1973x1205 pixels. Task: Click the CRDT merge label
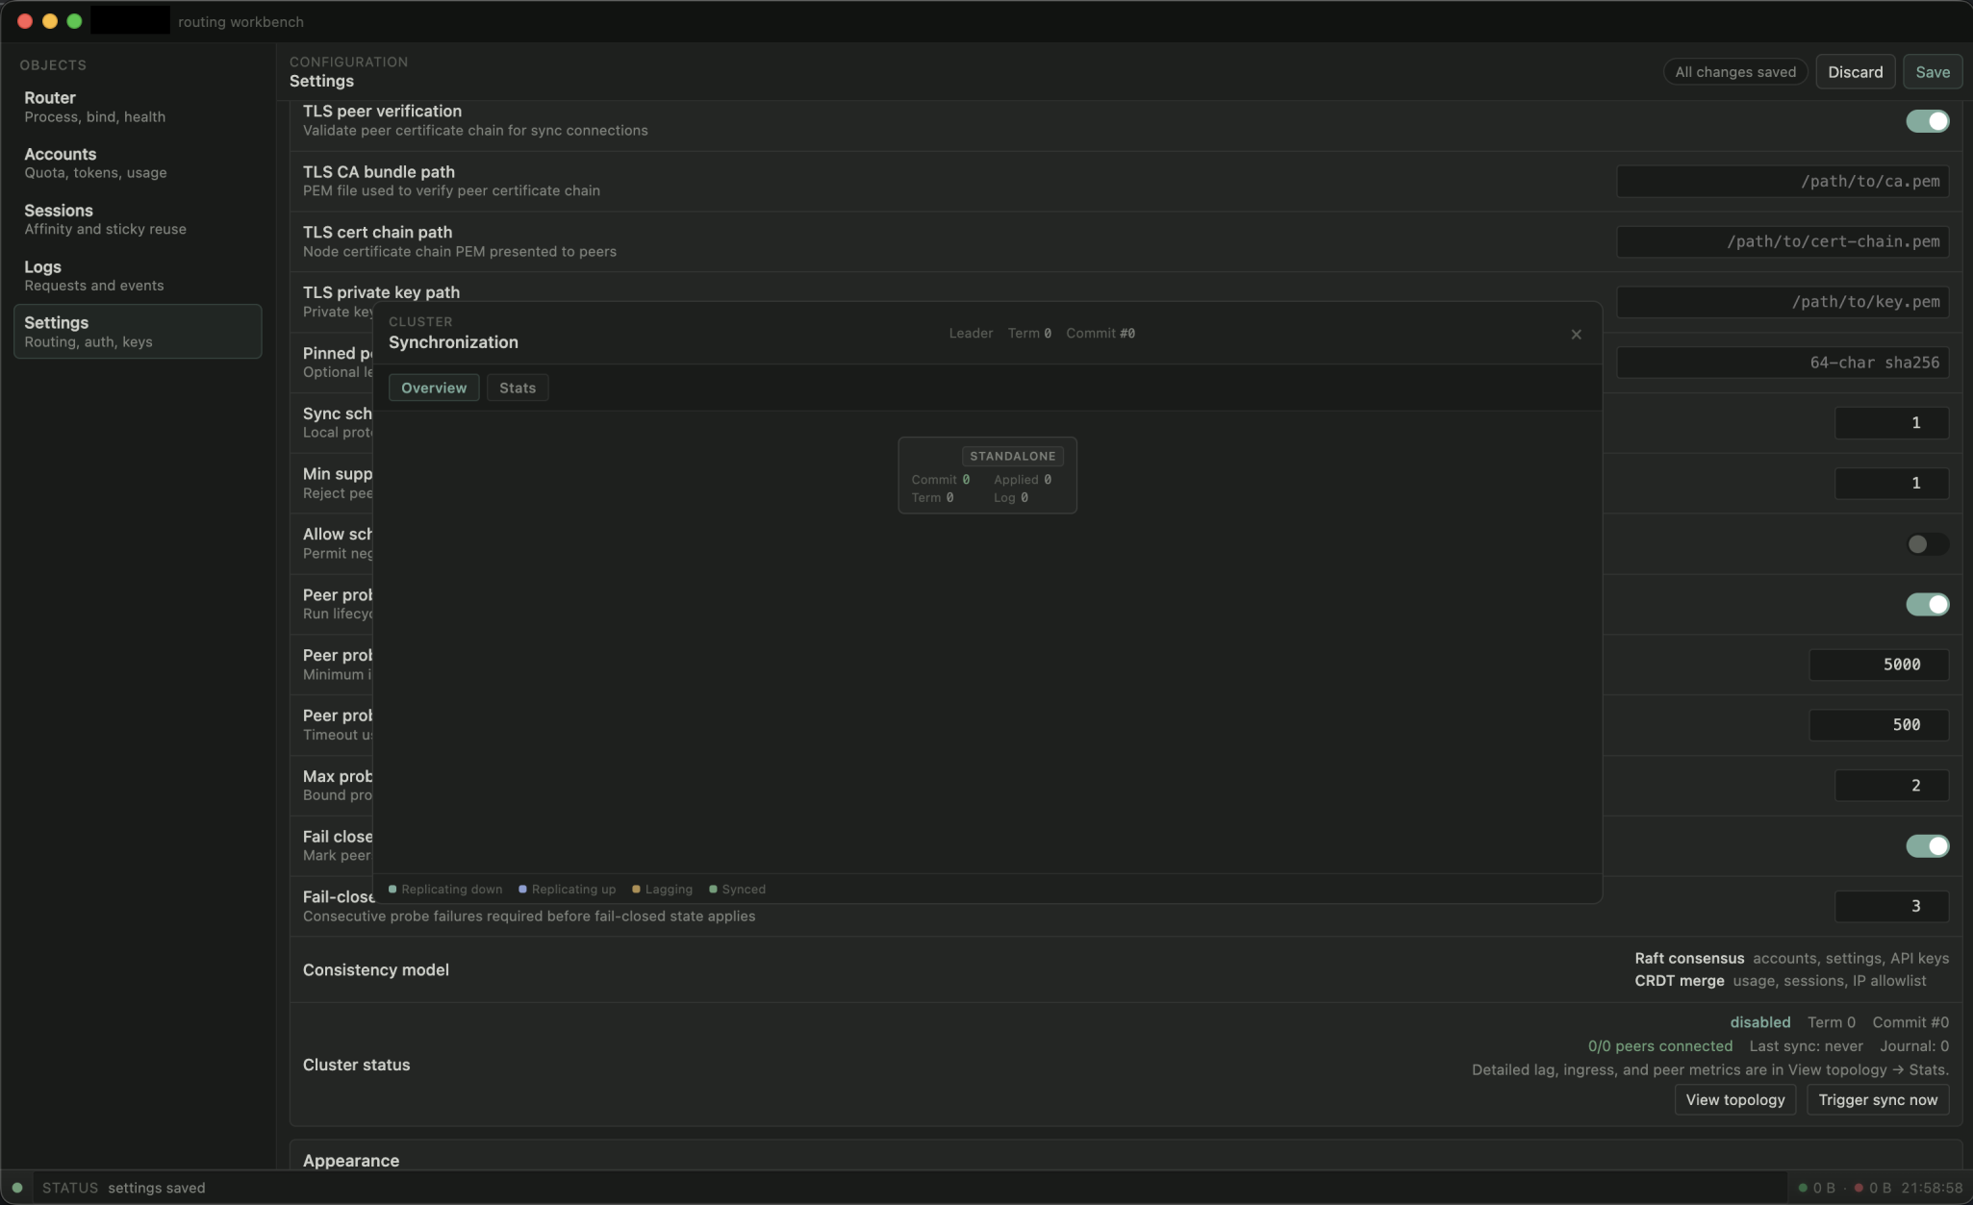click(1680, 981)
